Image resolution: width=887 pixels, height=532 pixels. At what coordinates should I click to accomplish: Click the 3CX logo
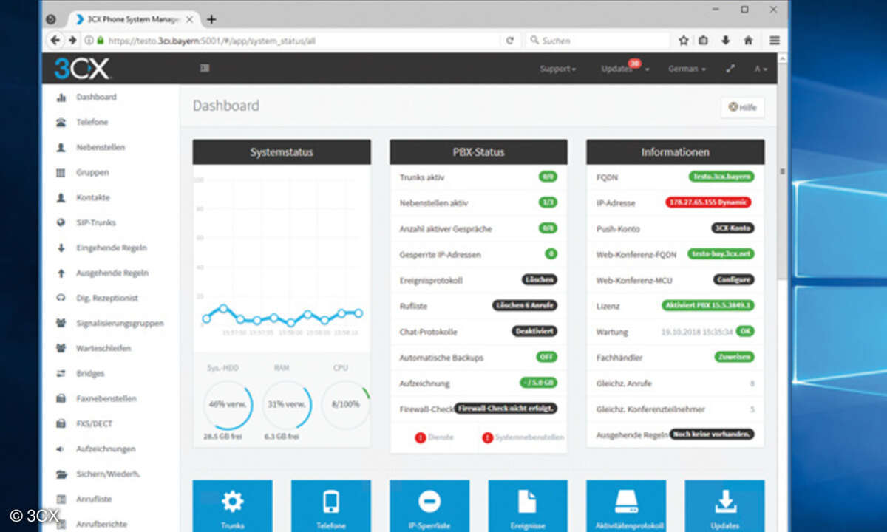click(81, 69)
